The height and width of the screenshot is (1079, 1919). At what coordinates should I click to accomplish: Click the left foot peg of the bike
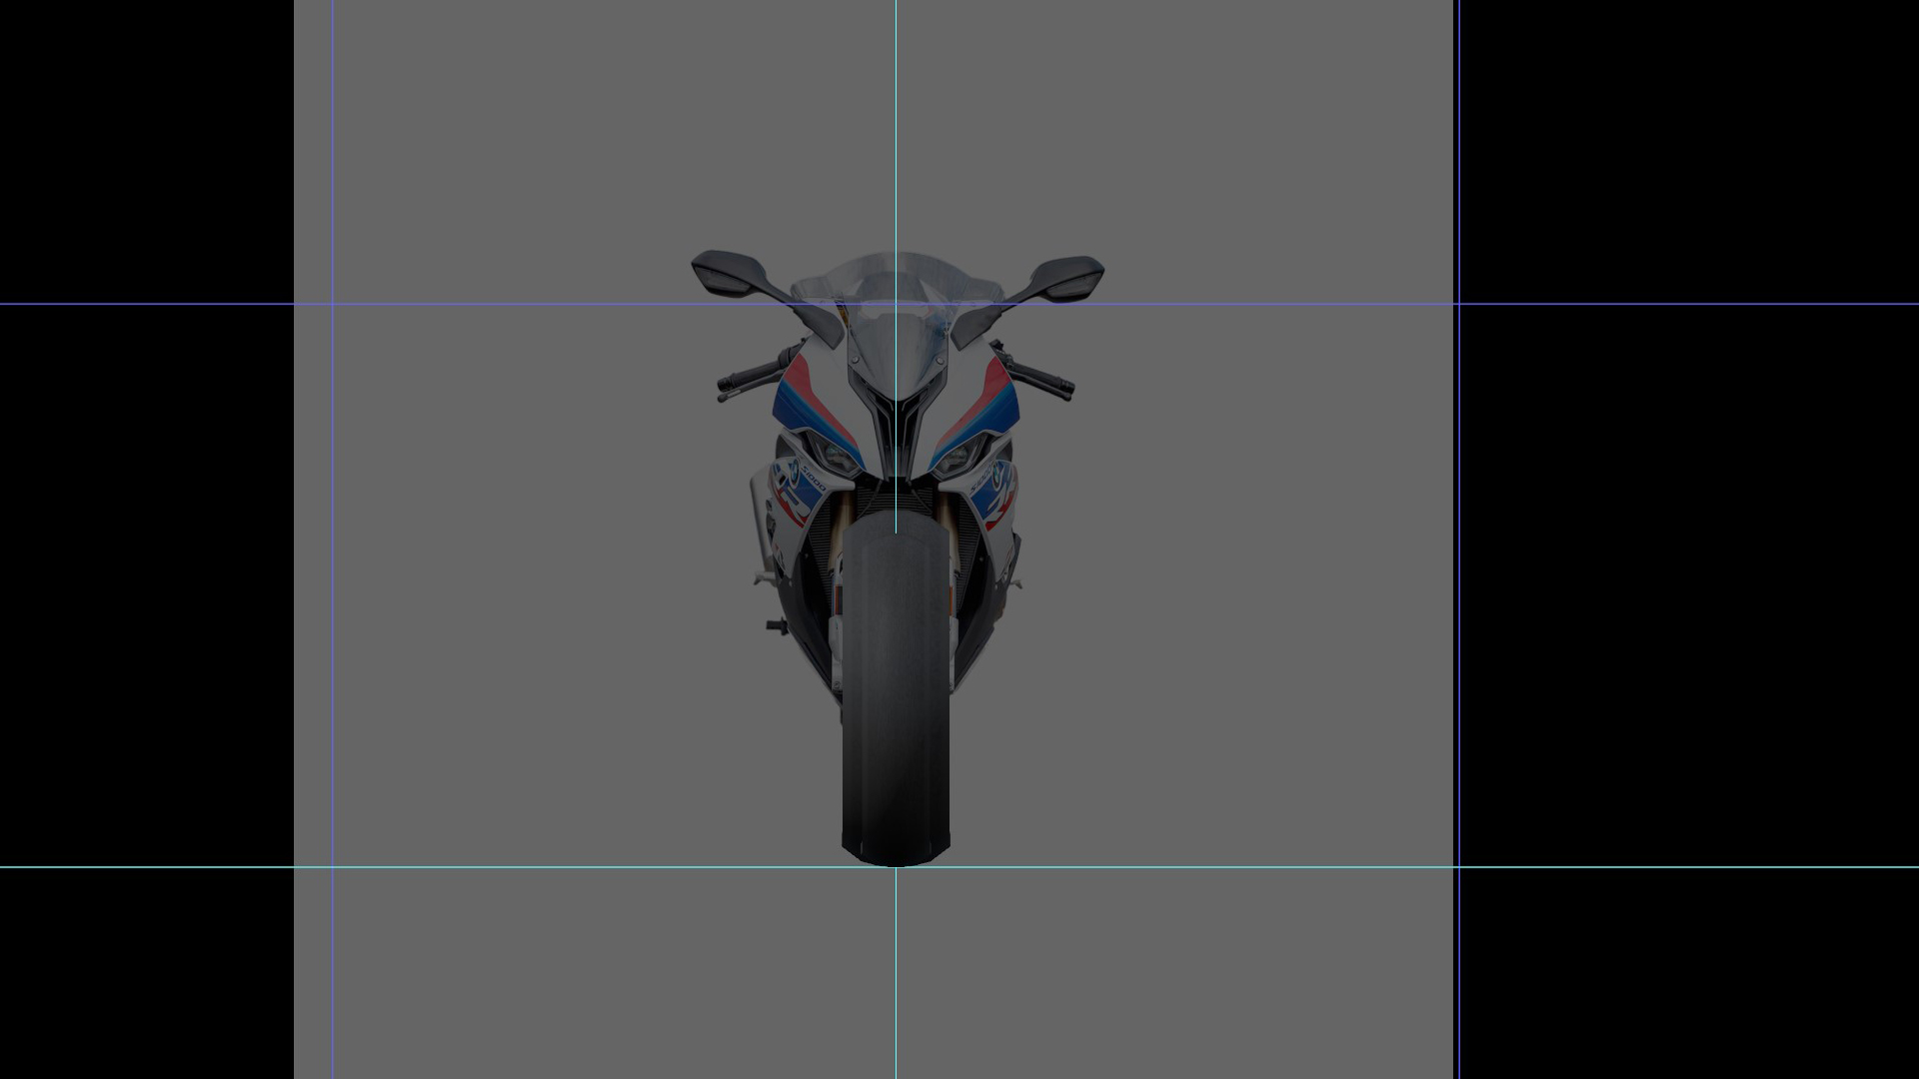point(774,626)
